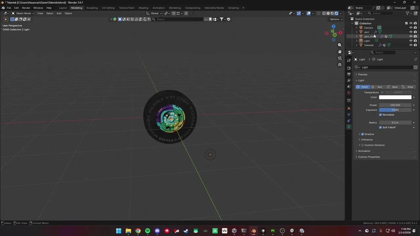Click the Pan hand icon in viewport
This screenshot has width=420, height=236.
[340, 51]
